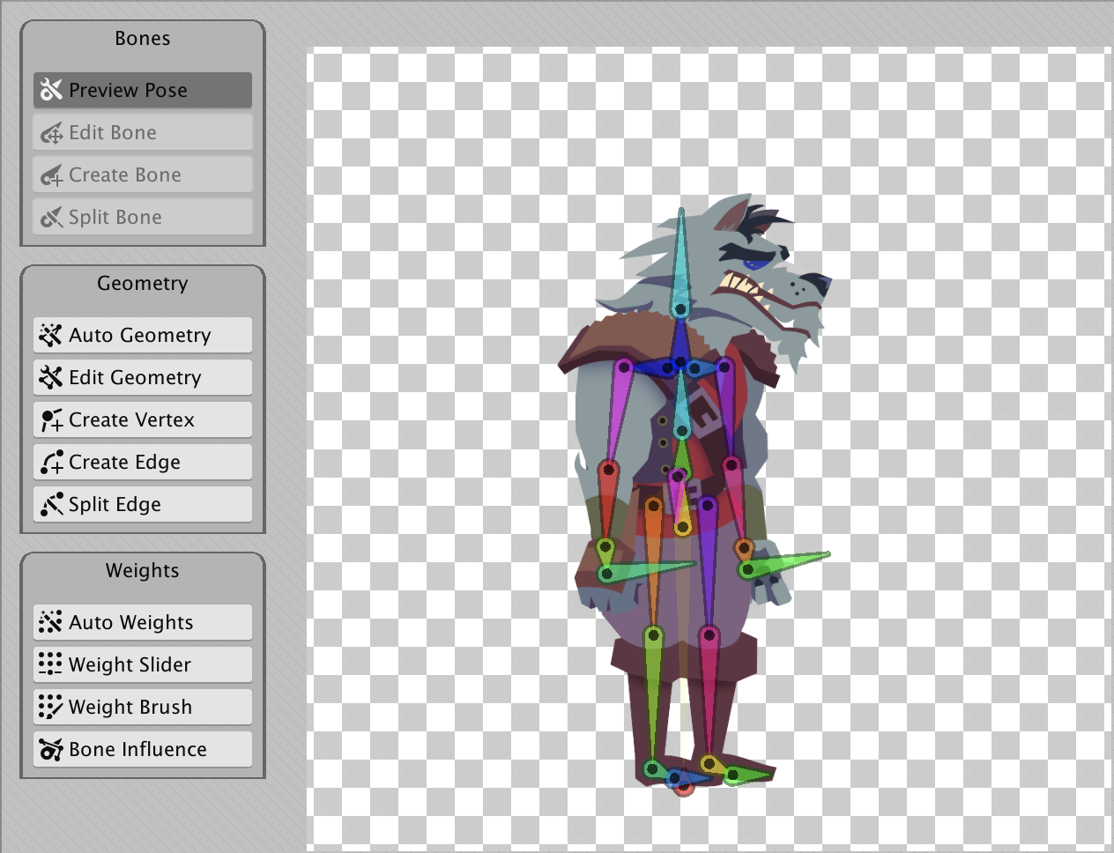The image size is (1114, 853).
Task: Choose the Split Bone button
Action: click(x=143, y=217)
